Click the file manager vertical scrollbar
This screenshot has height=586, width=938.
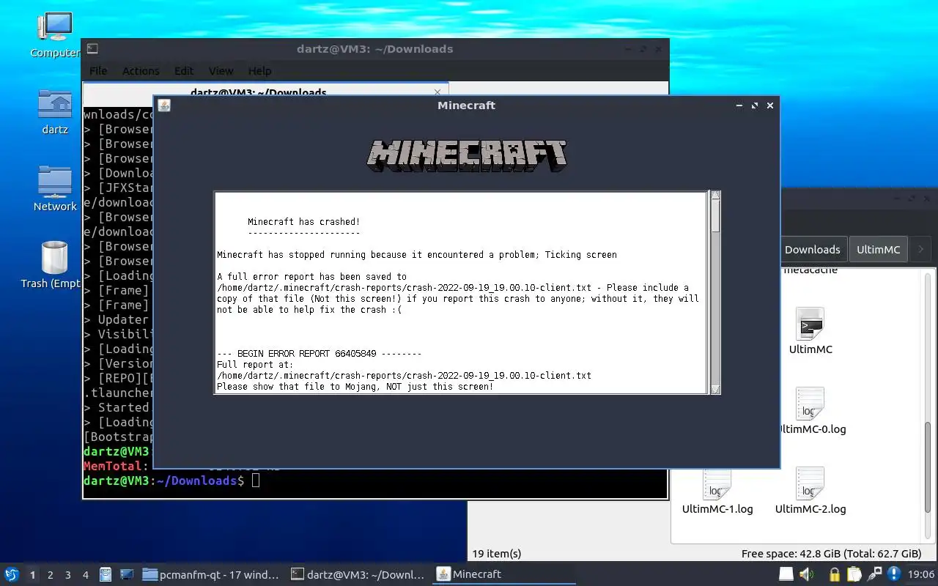pyautogui.click(x=927, y=469)
